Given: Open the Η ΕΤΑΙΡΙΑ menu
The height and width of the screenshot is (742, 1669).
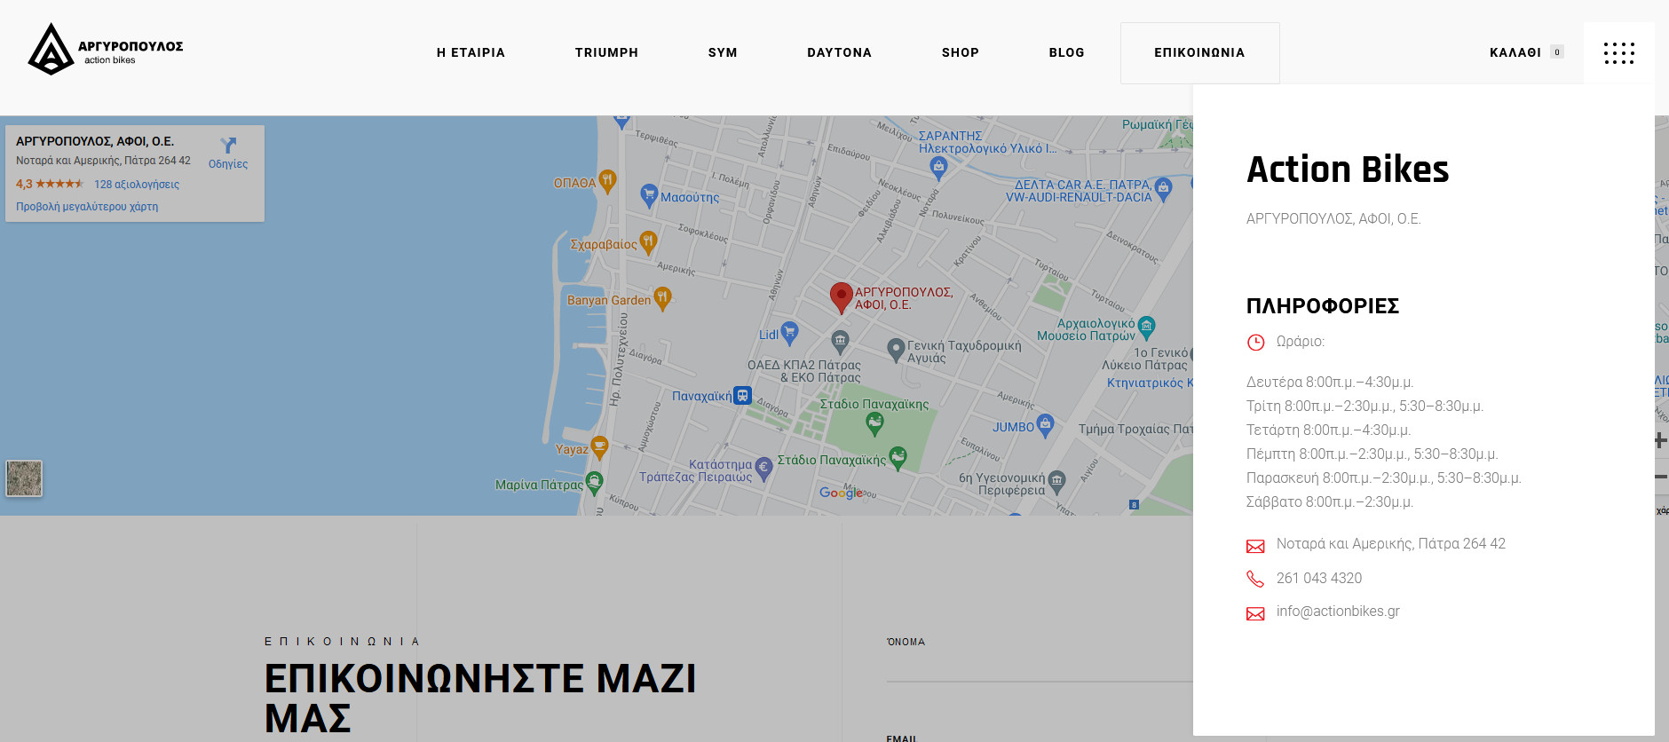Looking at the screenshot, I should pos(471,52).
